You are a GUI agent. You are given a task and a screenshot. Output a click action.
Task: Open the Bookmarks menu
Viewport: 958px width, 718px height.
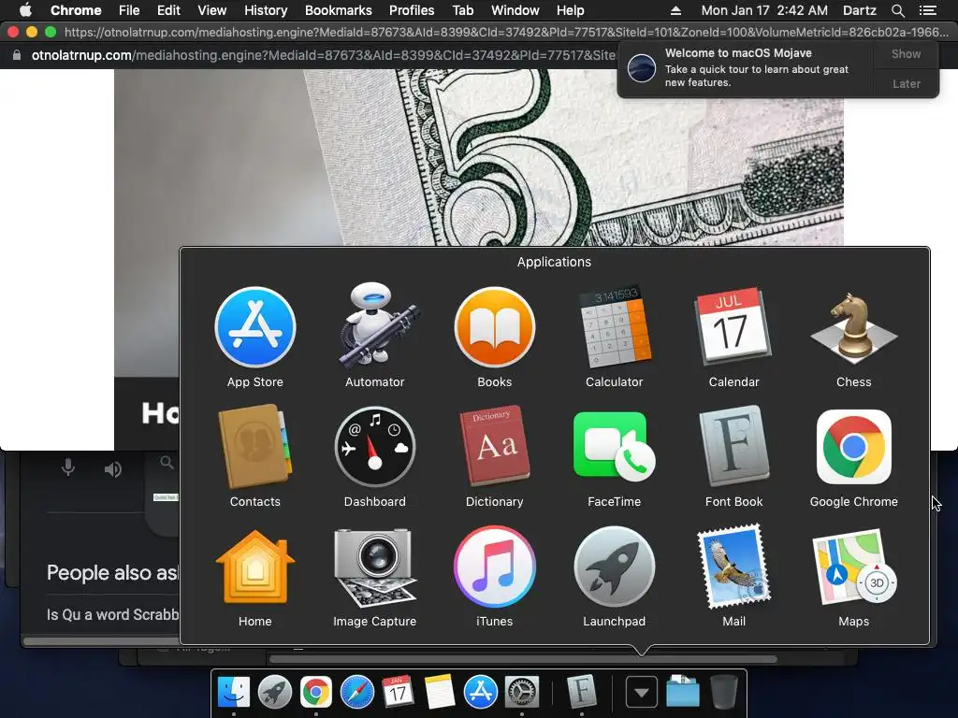click(339, 10)
